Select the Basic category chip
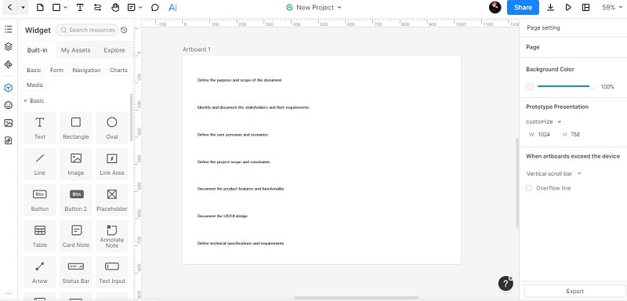 point(34,70)
